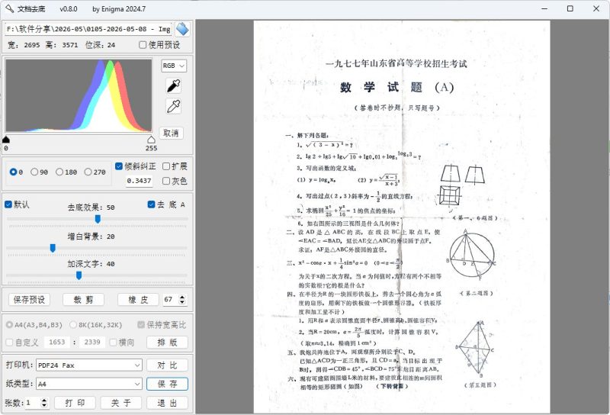The width and height of the screenshot is (610, 415).
Task: Click the histogram display
Action: coord(79,95)
